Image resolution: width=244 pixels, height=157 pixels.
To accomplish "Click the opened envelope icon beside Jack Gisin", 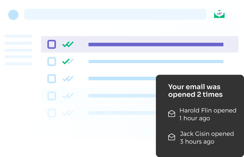I will (172, 137).
